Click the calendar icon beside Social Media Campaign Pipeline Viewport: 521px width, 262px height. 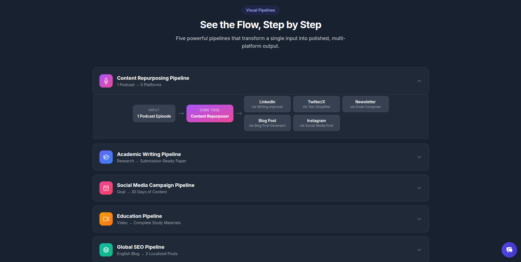[106, 188]
